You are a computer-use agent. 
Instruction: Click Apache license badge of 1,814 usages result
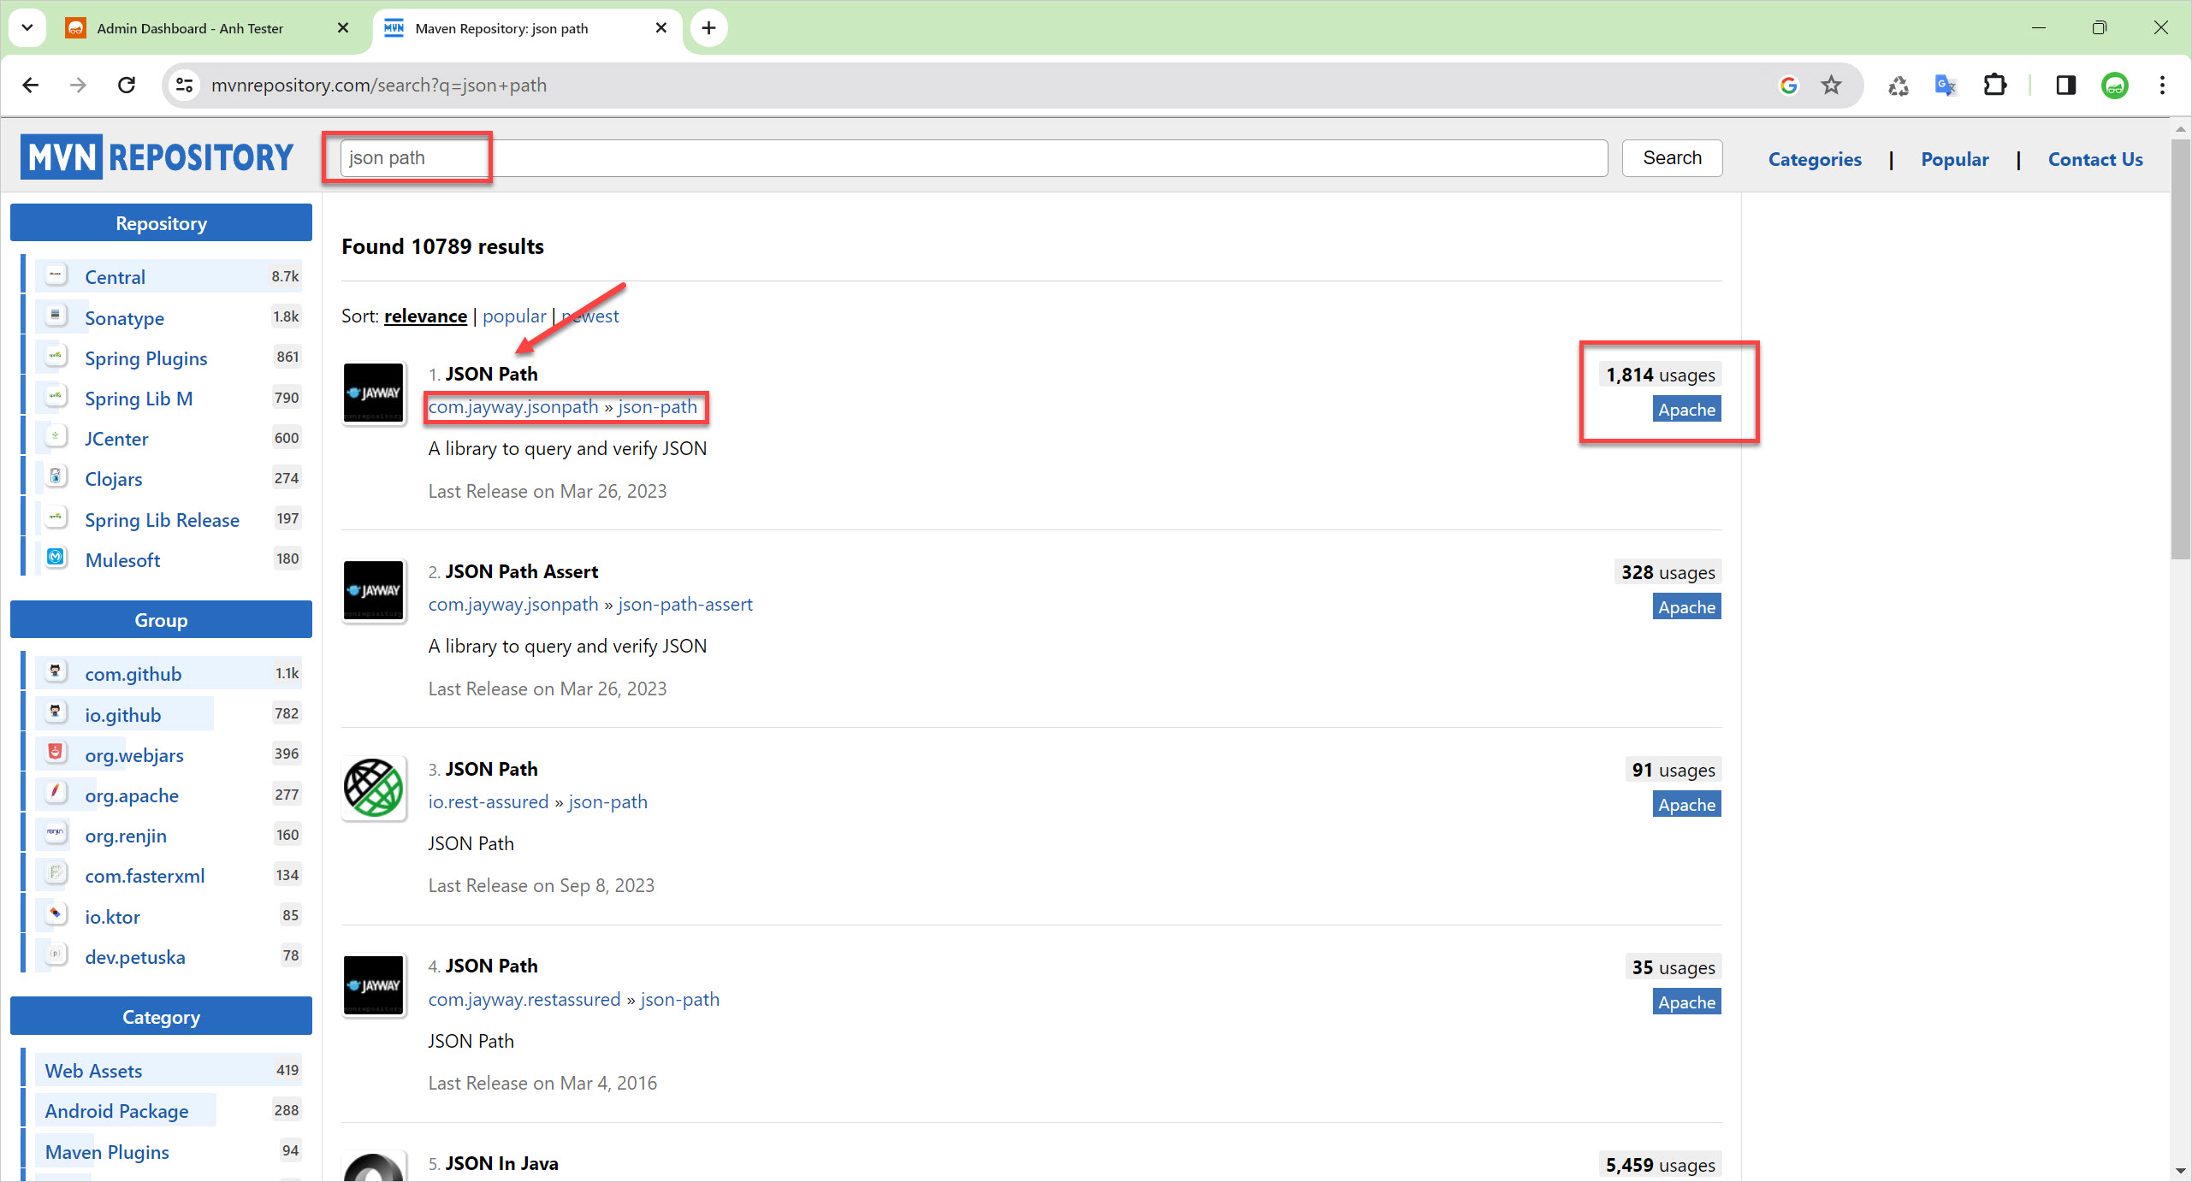point(1686,410)
